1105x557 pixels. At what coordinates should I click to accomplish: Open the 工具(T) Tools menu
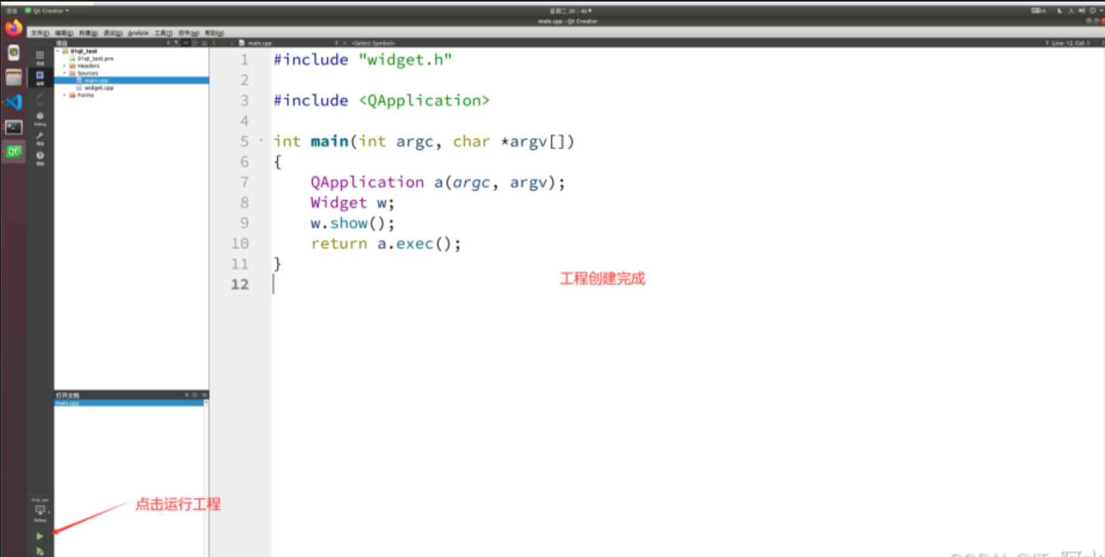[x=163, y=33]
